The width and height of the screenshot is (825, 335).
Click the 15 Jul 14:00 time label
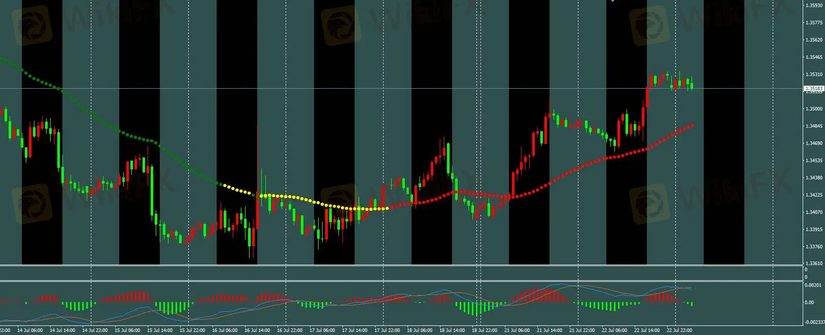[x=160, y=330]
